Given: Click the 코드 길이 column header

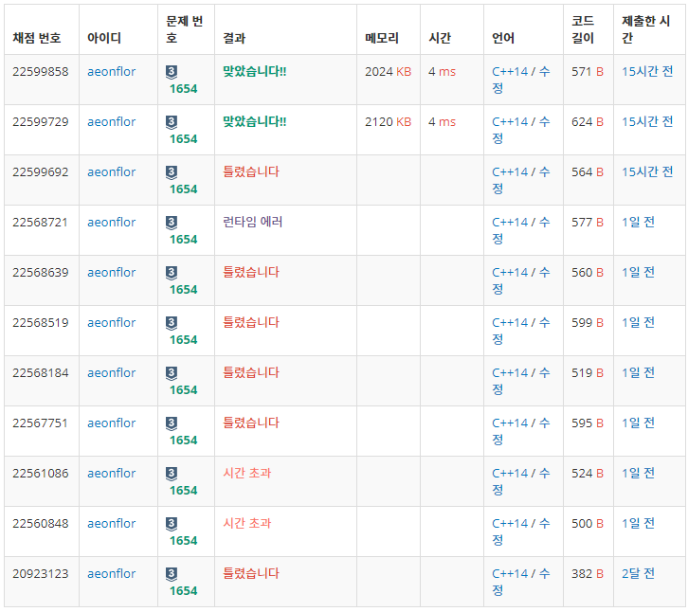Looking at the screenshot, I should [583, 29].
